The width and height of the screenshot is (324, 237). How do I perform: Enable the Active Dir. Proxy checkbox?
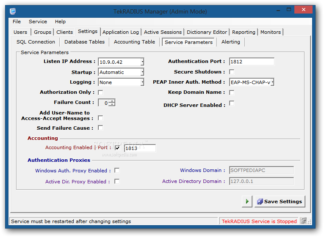coord(117,181)
